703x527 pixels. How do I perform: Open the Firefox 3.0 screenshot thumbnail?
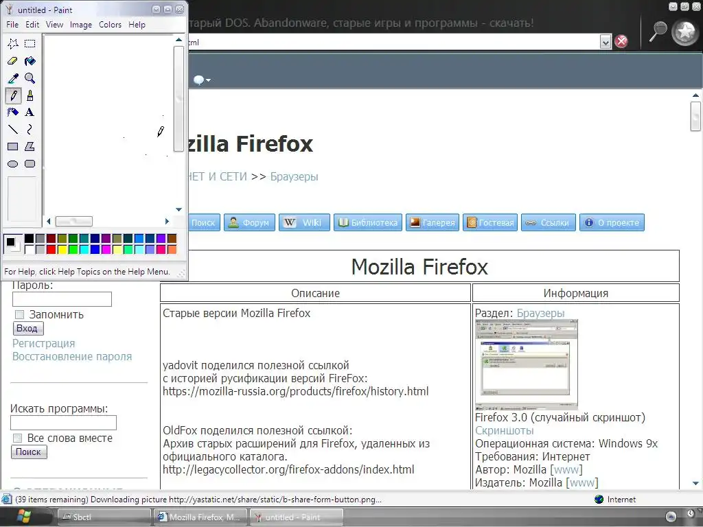(527, 365)
